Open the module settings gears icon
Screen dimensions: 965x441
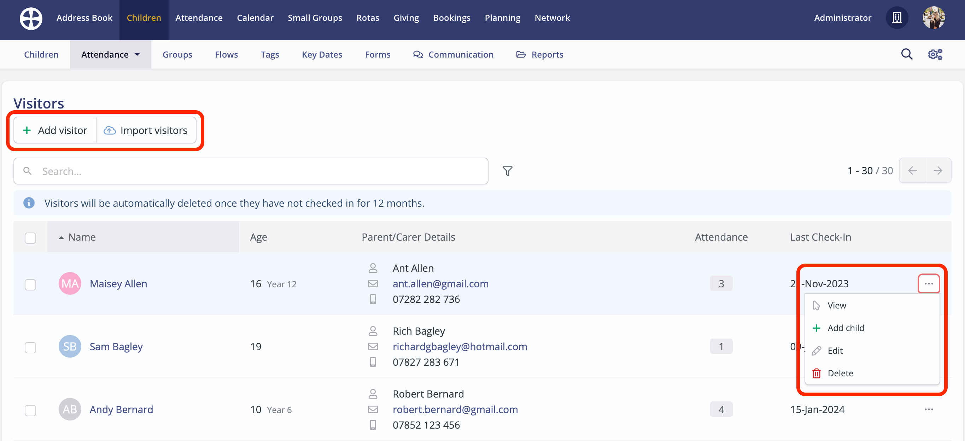935,55
